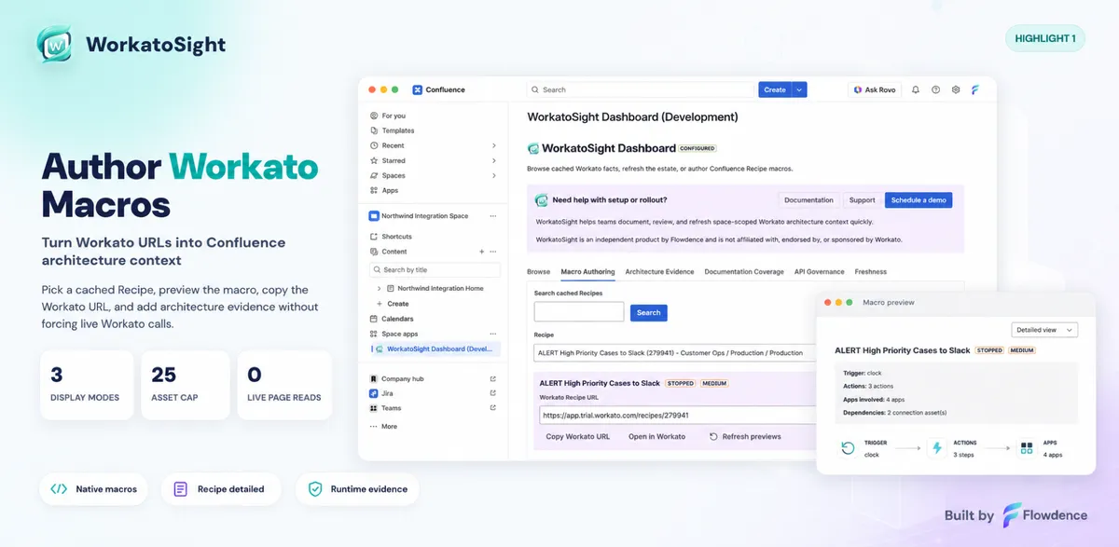Click the Documentation button
The image size is (1119, 547).
coord(808,200)
